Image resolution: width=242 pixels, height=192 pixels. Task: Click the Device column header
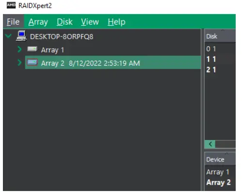[x=220, y=159]
